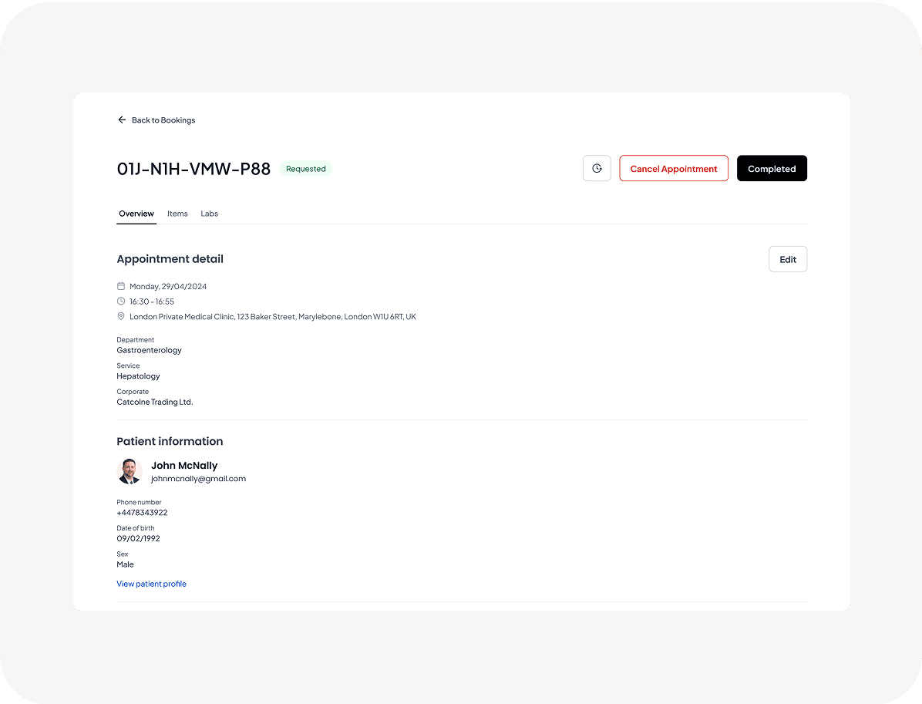The width and height of the screenshot is (922, 704).
Task: Click the location pin icon
Action: click(x=121, y=317)
